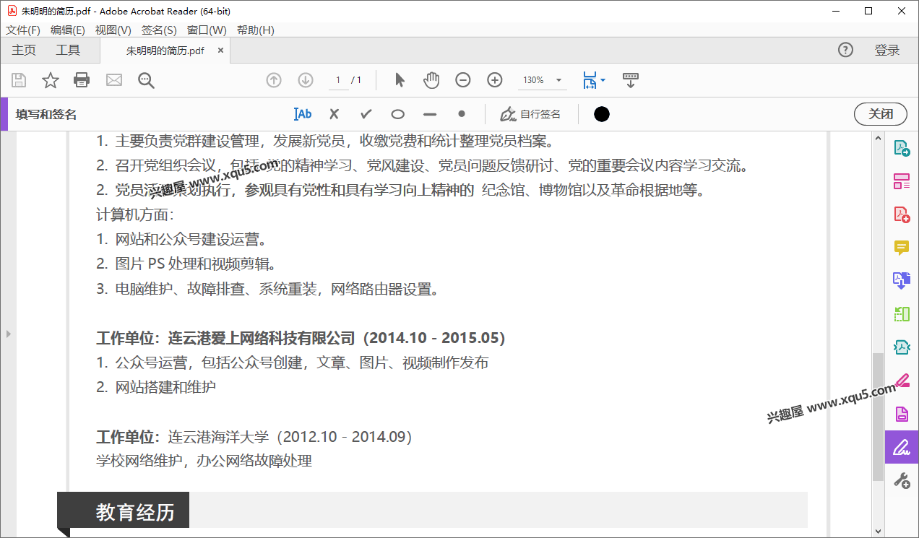Click the 登录 sign-in button
This screenshot has width=919, height=538.
point(887,50)
